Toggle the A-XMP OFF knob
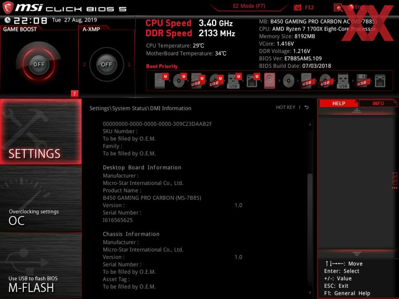The width and height of the screenshot is (399, 299). click(106, 64)
